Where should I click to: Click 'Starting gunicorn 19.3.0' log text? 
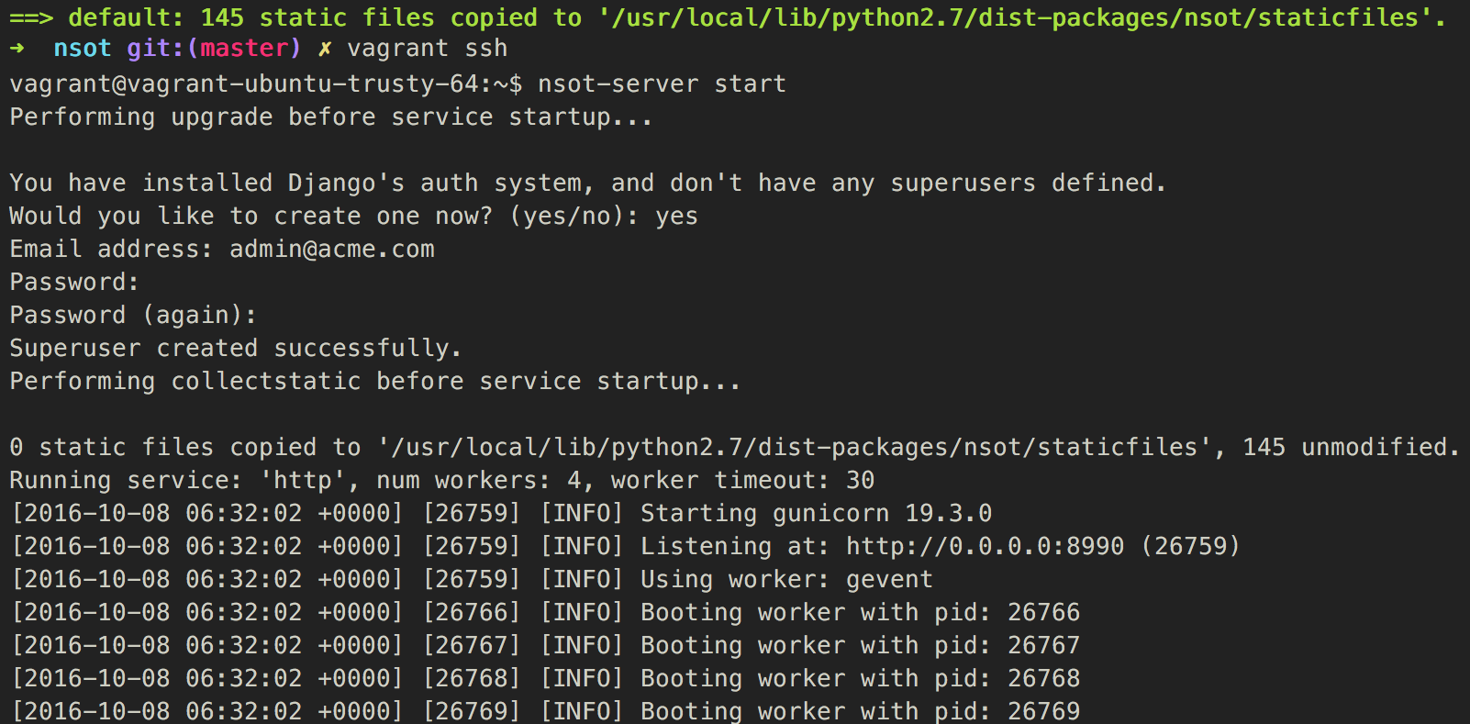coord(816,514)
